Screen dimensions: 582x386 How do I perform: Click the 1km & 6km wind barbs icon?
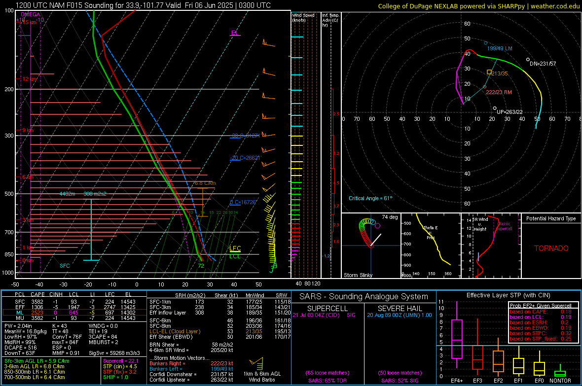pyautogui.click(x=256, y=362)
